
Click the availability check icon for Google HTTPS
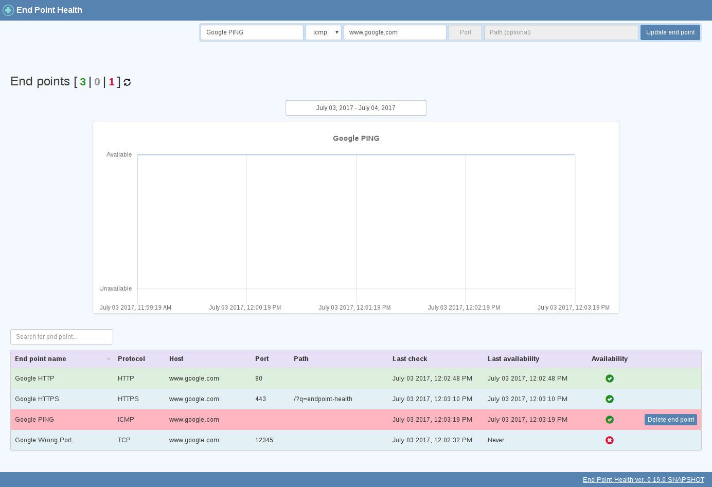[610, 399]
